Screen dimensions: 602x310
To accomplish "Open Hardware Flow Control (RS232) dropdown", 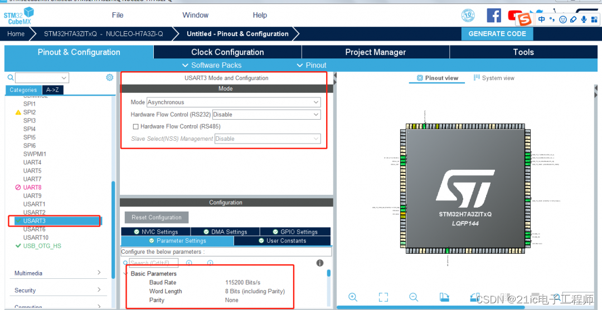I will [266, 114].
